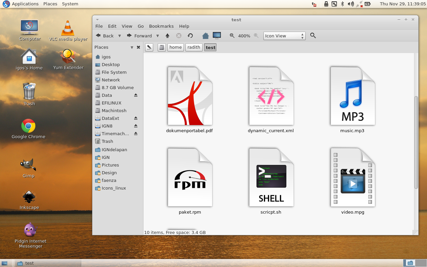The width and height of the screenshot is (427, 267).
Task: Click the root disk path button
Action: coord(162,47)
